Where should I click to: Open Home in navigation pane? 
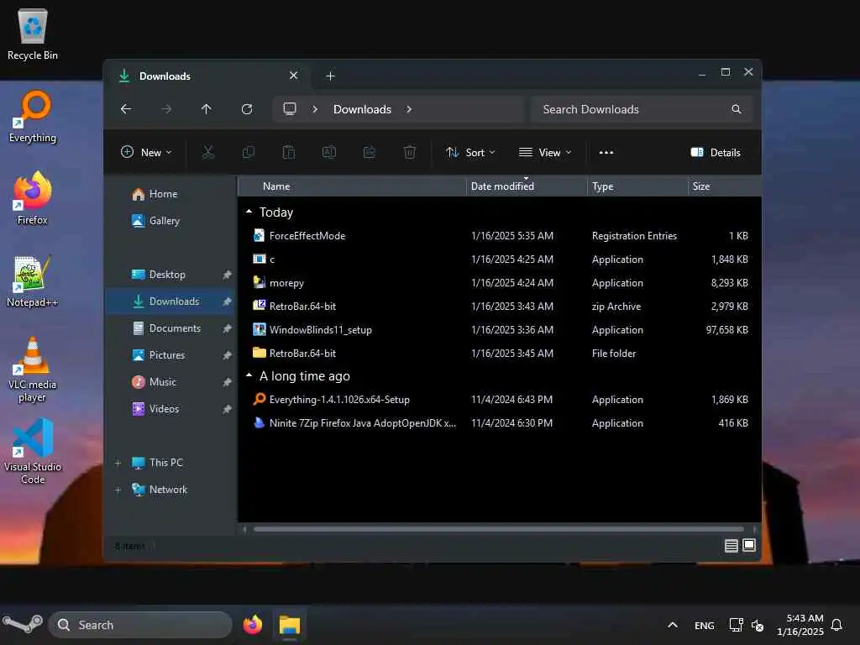(155, 194)
